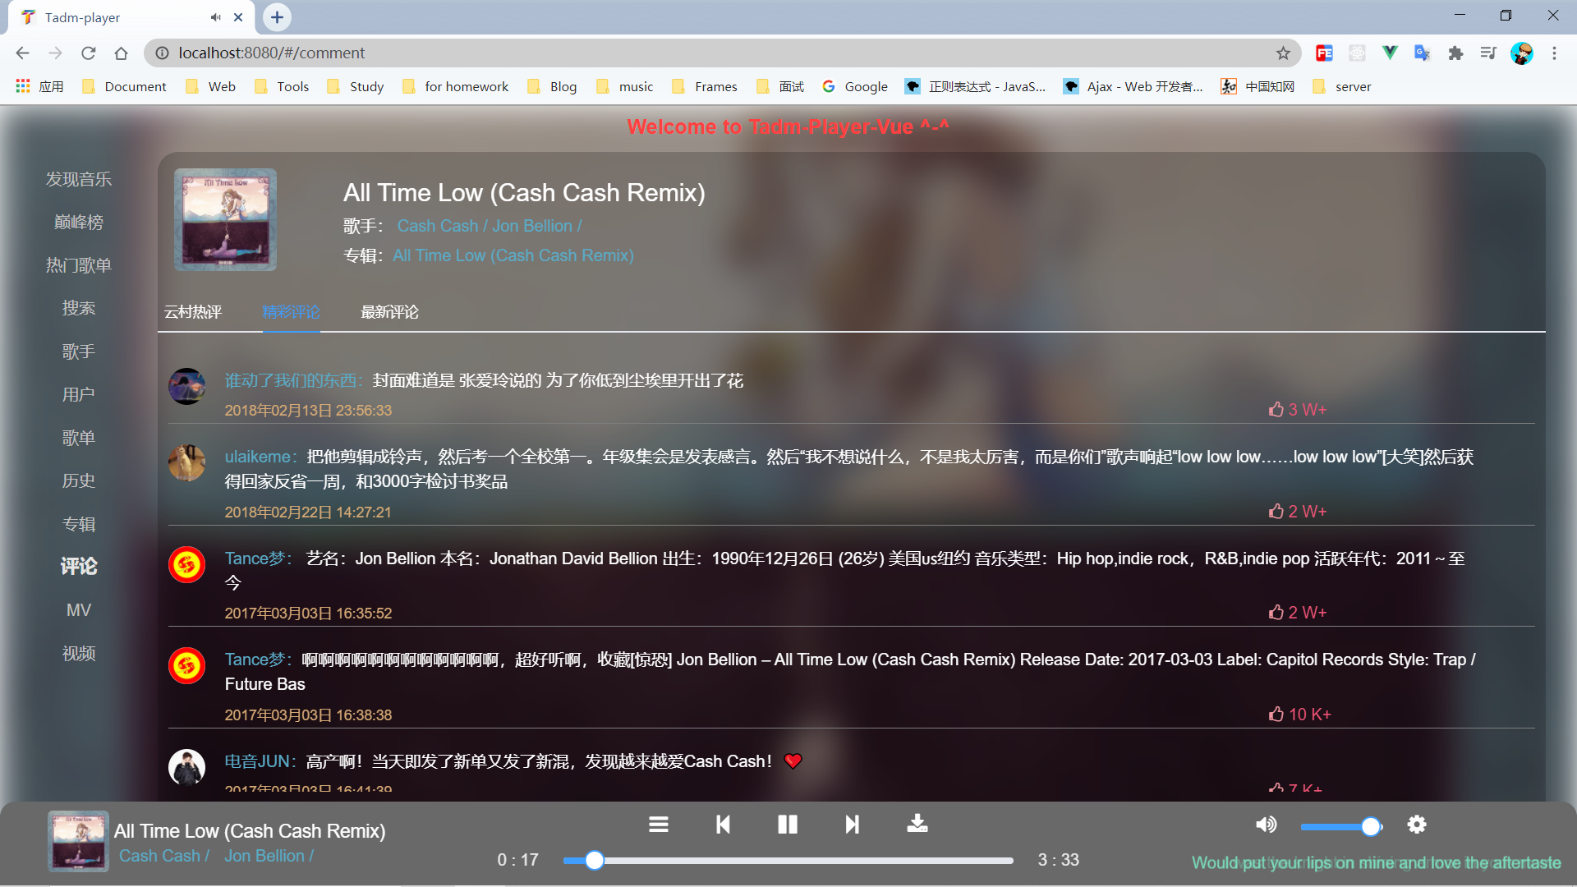Bookmark this page with star icon
Image resolution: width=1577 pixels, height=887 pixels.
pos(1283,53)
